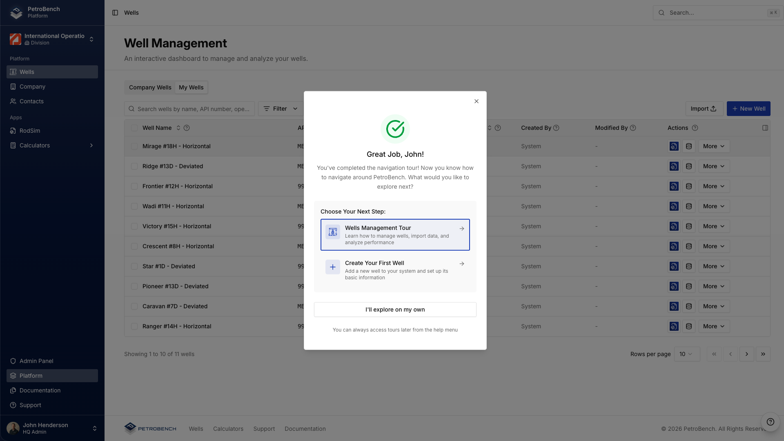Go to next page arrow
The image size is (784, 441).
[746, 354]
